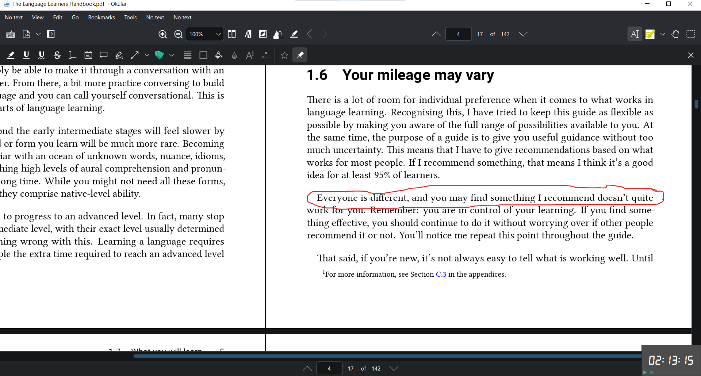Image resolution: width=701 pixels, height=376 pixels.
Task: Click the Zoom In magnifier icon
Action: click(x=163, y=34)
